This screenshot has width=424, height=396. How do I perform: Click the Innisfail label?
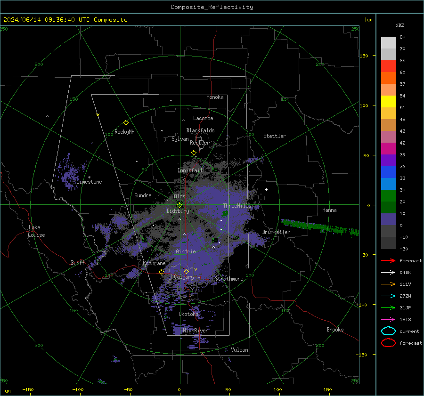click(190, 170)
